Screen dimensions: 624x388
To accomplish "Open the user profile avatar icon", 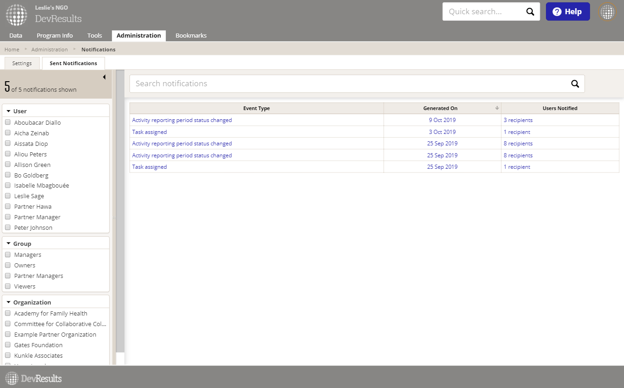I will click(607, 12).
